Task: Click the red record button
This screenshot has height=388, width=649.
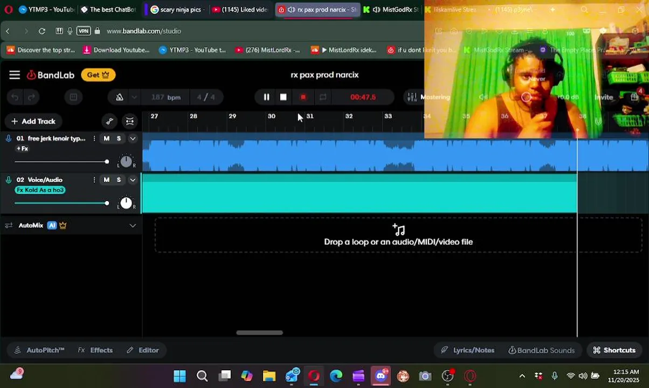Action: click(x=303, y=97)
